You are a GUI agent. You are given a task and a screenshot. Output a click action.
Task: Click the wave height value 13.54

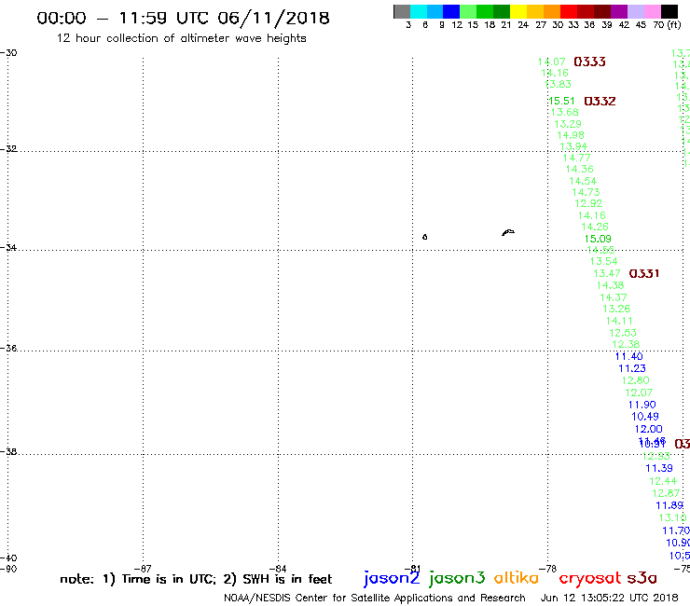tap(604, 261)
